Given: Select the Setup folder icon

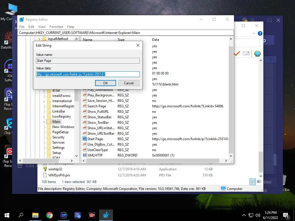Looking at the screenshot, I should [49, 153].
